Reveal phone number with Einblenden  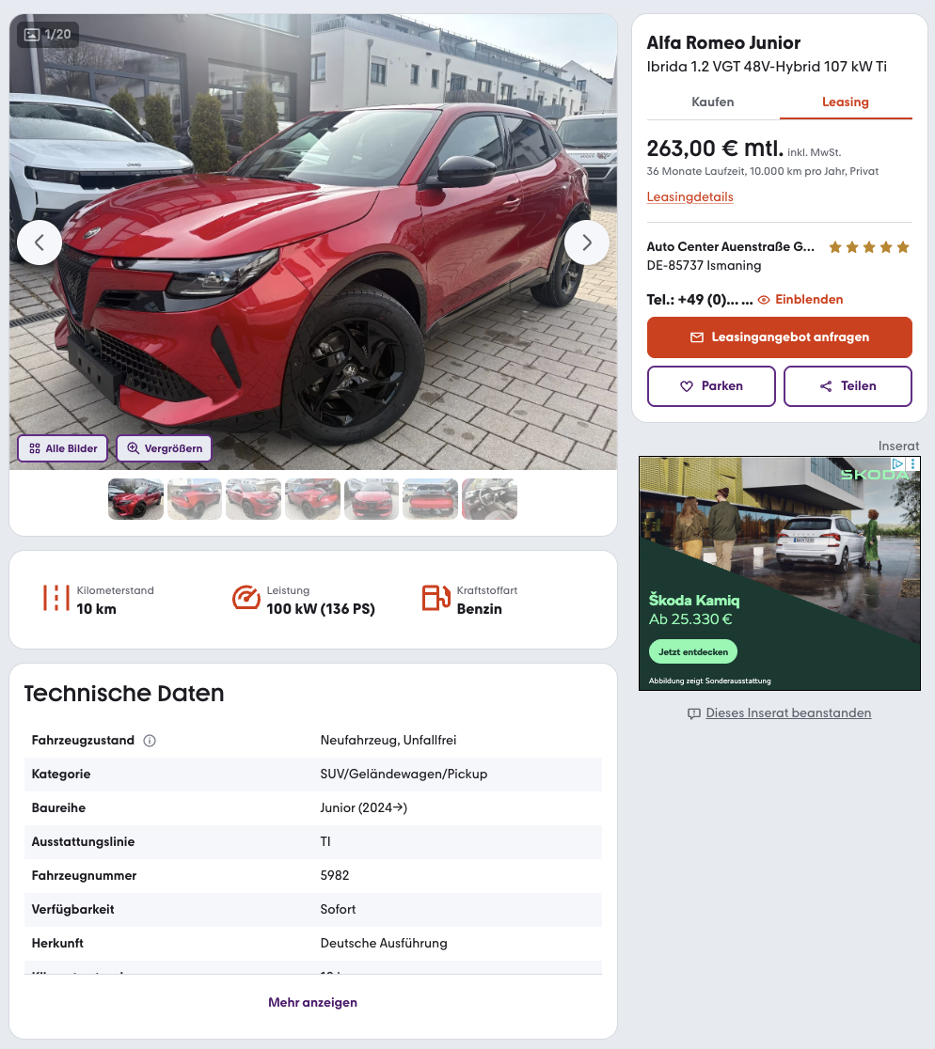click(x=800, y=300)
